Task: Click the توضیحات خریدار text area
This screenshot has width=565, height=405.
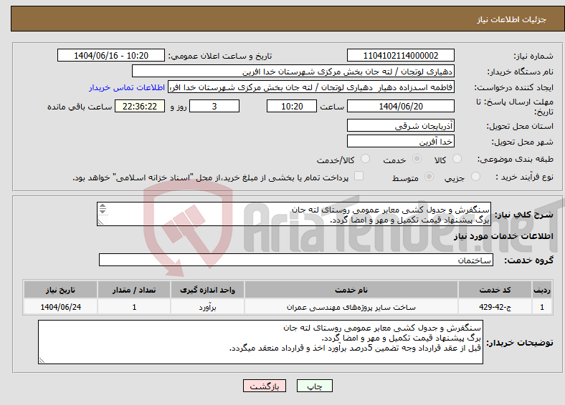Action: 260,342
